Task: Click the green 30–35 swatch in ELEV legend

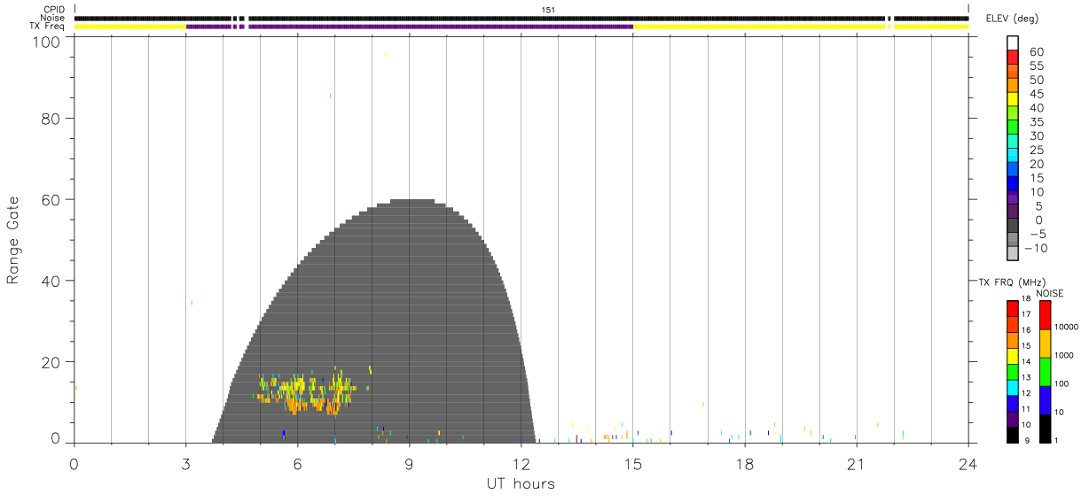Action: [1013, 127]
